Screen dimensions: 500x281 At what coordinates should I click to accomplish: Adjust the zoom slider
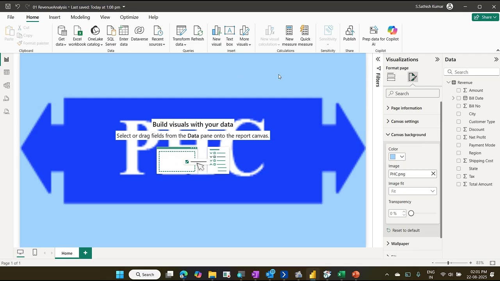[448, 263]
